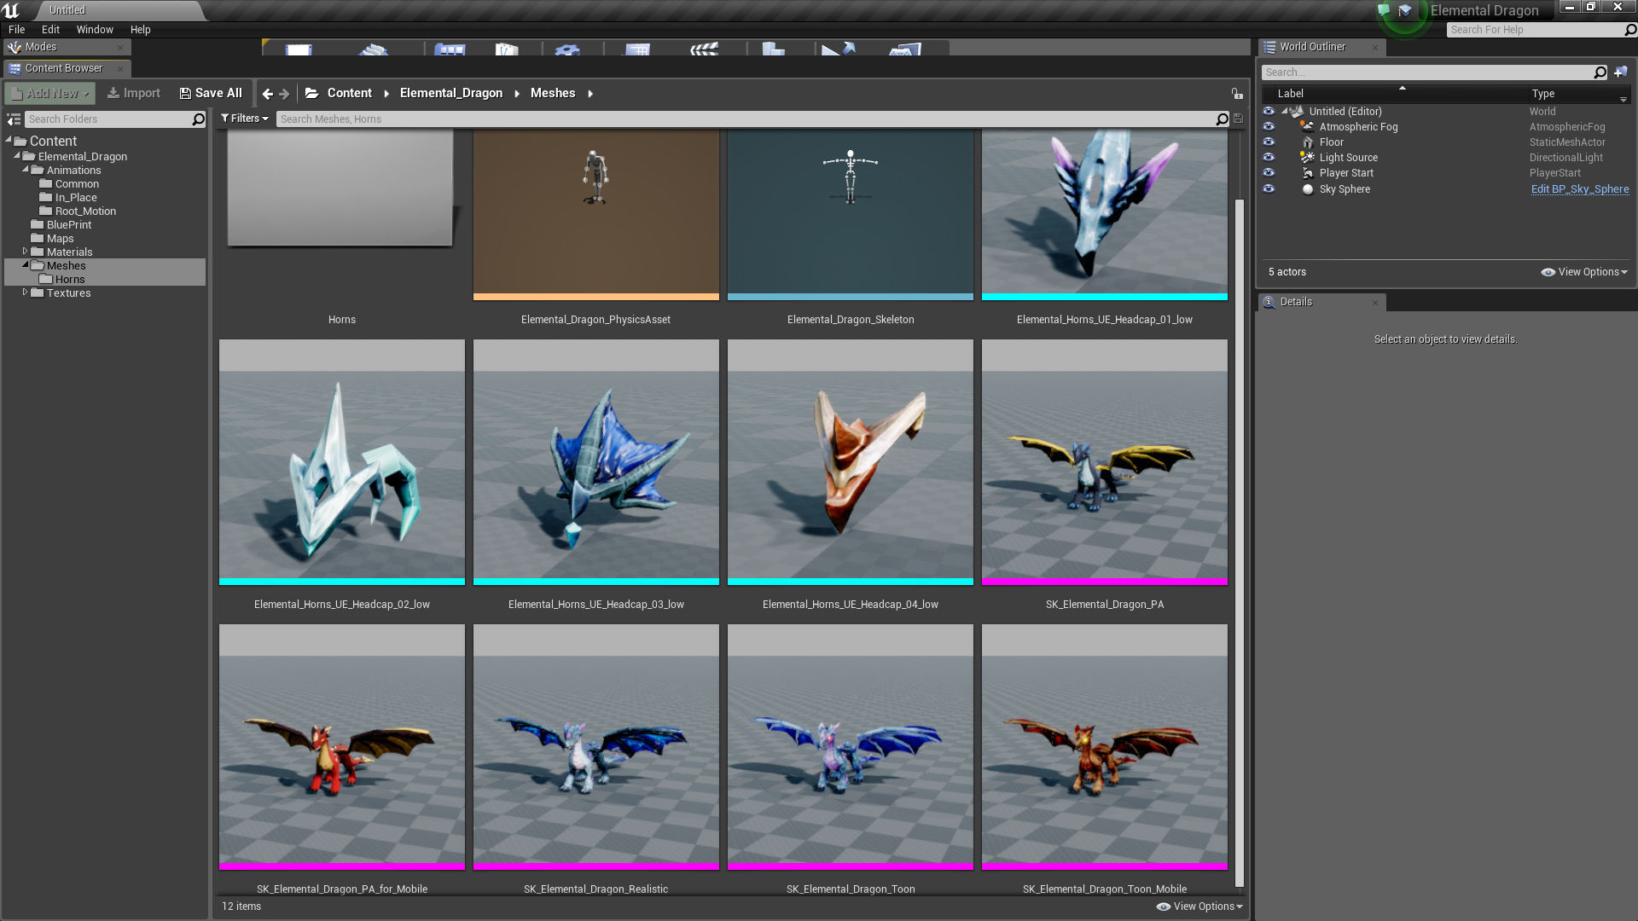
Task: Create new folder in World Outliner
Action: point(1621,72)
